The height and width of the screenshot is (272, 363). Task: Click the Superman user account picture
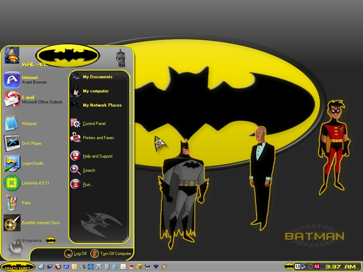[x=12, y=55]
